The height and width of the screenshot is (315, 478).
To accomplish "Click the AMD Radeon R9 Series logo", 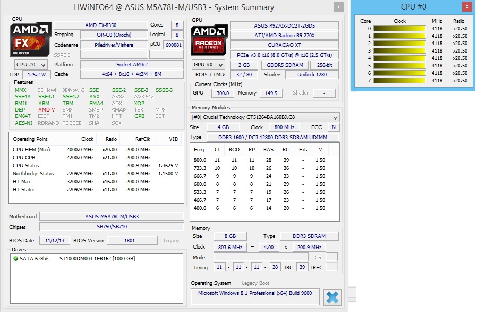I will (x=209, y=40).
